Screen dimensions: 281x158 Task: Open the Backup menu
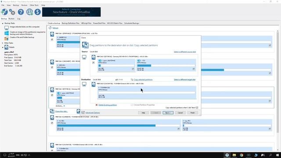(16, 5)
